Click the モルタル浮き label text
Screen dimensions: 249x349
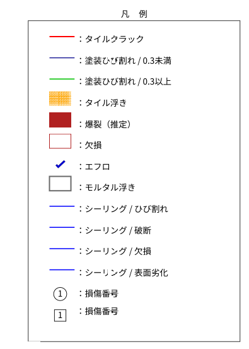110,187
